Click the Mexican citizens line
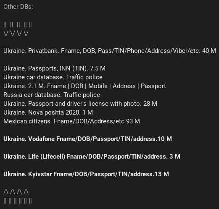 (x=71, y=121)
